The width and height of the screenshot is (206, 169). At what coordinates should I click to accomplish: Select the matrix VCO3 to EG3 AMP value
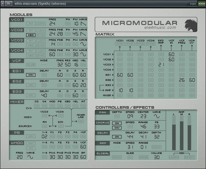click(x=161, y=65)
